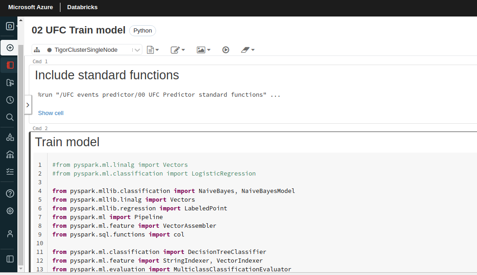Click code line importing DecisionTreeClassifier
The height and width of the screenshot is (275, 477).
[159, 252]
